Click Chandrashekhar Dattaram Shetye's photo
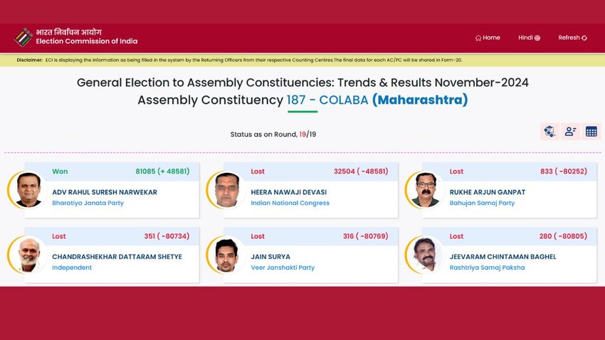Image resolution: width=605 pixels, height=340 pixels. tap(28, 255)
